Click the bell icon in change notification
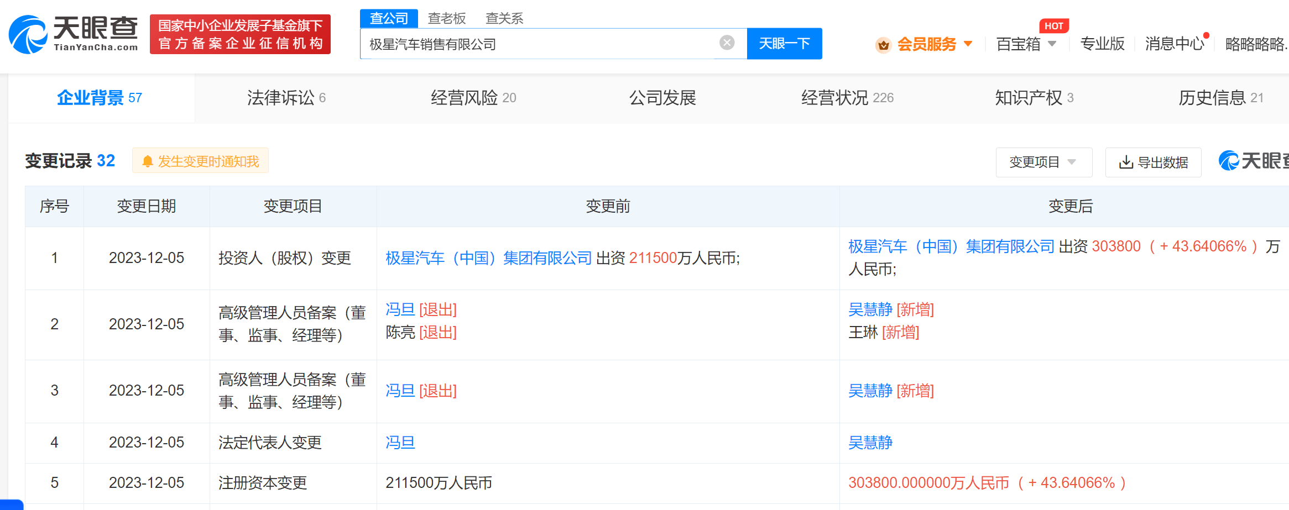Image resolution: width=1289 pixels, height=510 pixels. [x=147, y=161]
